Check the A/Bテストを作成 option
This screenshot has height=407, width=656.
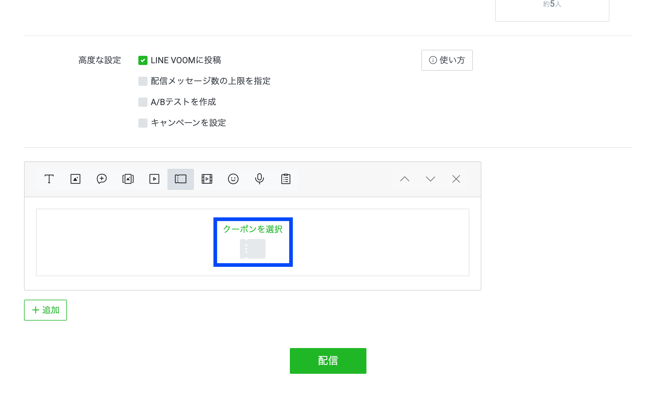click(x=143, y=102)
